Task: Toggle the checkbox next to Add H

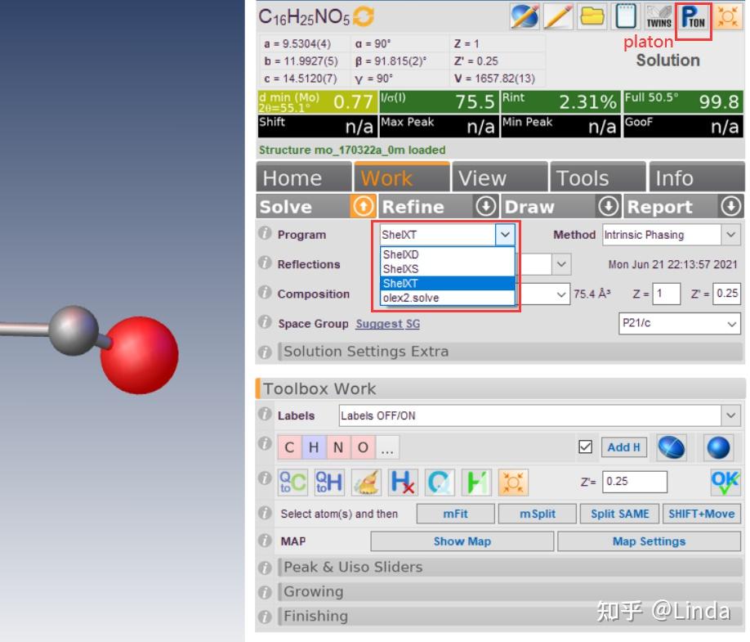Action: (x=585, y=447)
